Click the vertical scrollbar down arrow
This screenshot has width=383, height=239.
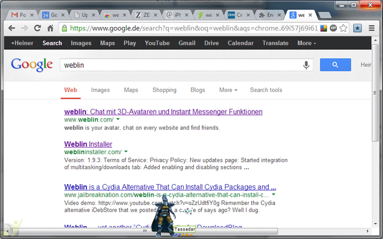coord(375,224)
